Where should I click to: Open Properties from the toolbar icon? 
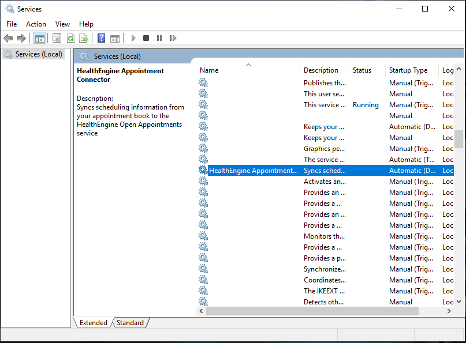(57, 39)
